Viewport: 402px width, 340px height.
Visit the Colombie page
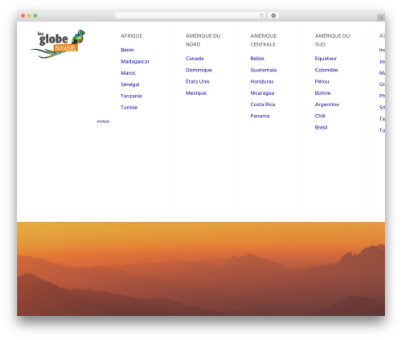326,70
